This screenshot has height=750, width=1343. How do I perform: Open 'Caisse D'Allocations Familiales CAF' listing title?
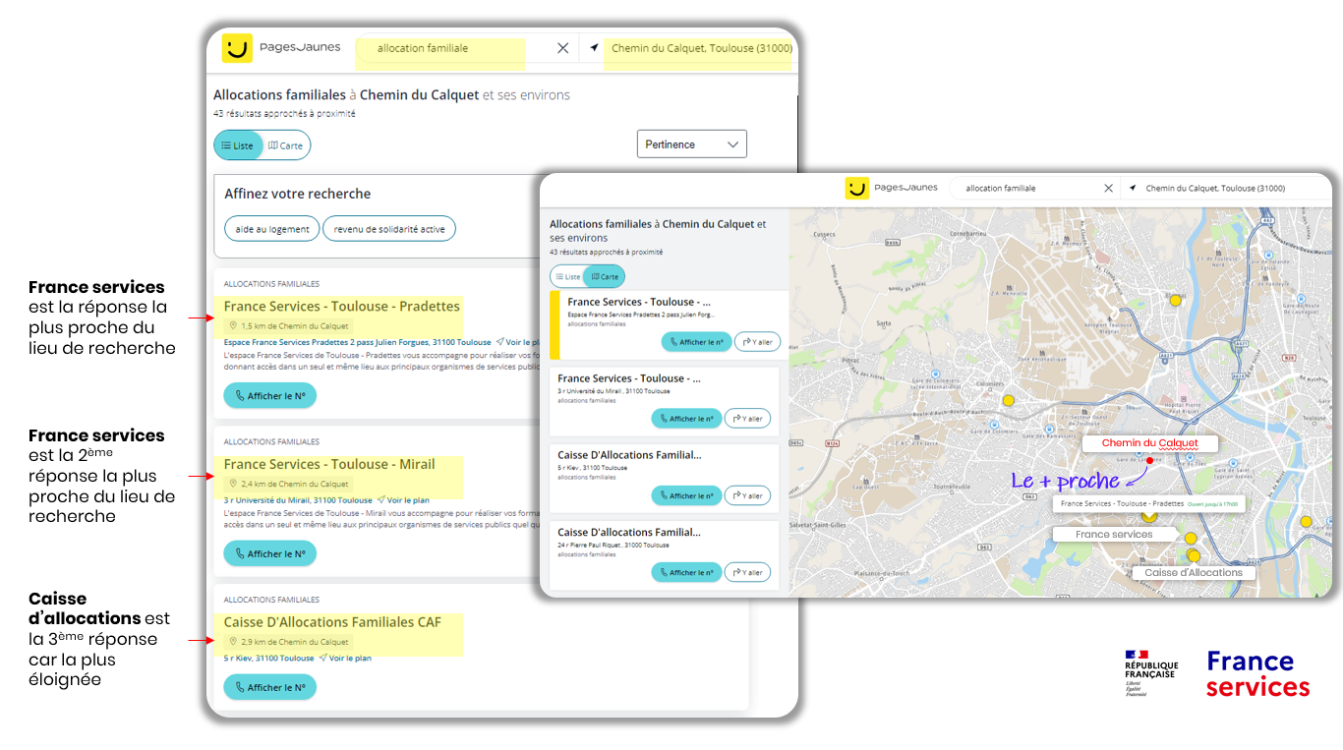point(332,622)
